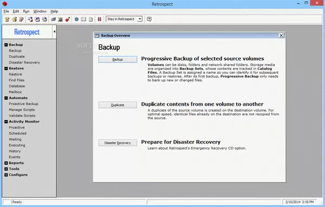Open the File menu
The height and width of the screenshot is (207, 325).
pyautogui.click(x=6, y=11)
